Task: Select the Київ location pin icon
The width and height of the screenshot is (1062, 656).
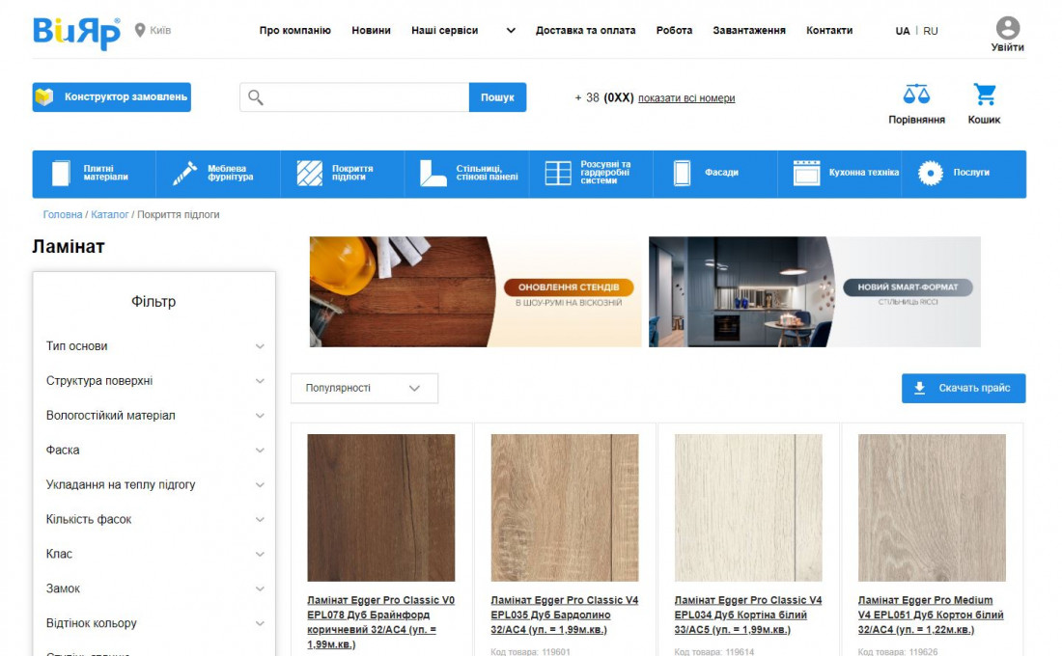Action: click(140, 31)
